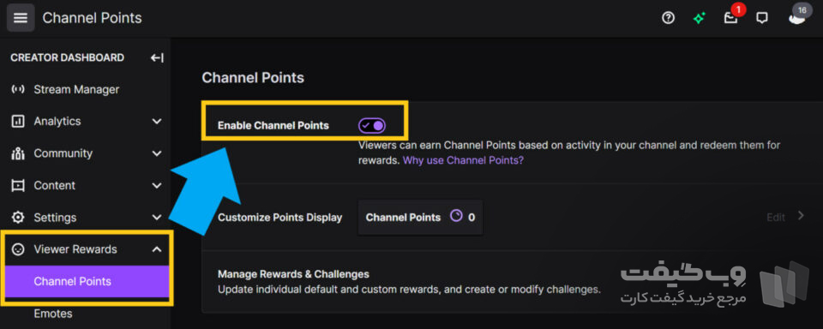Open the whispers chat bubble icon

point(761,18)
